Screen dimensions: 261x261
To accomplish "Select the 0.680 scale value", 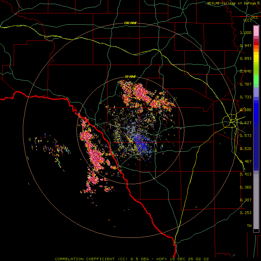I will pos(246,110).
